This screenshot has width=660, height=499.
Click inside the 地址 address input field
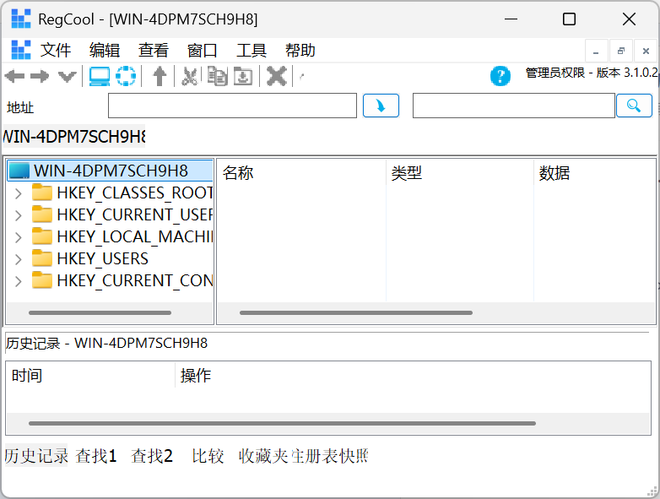232,106
